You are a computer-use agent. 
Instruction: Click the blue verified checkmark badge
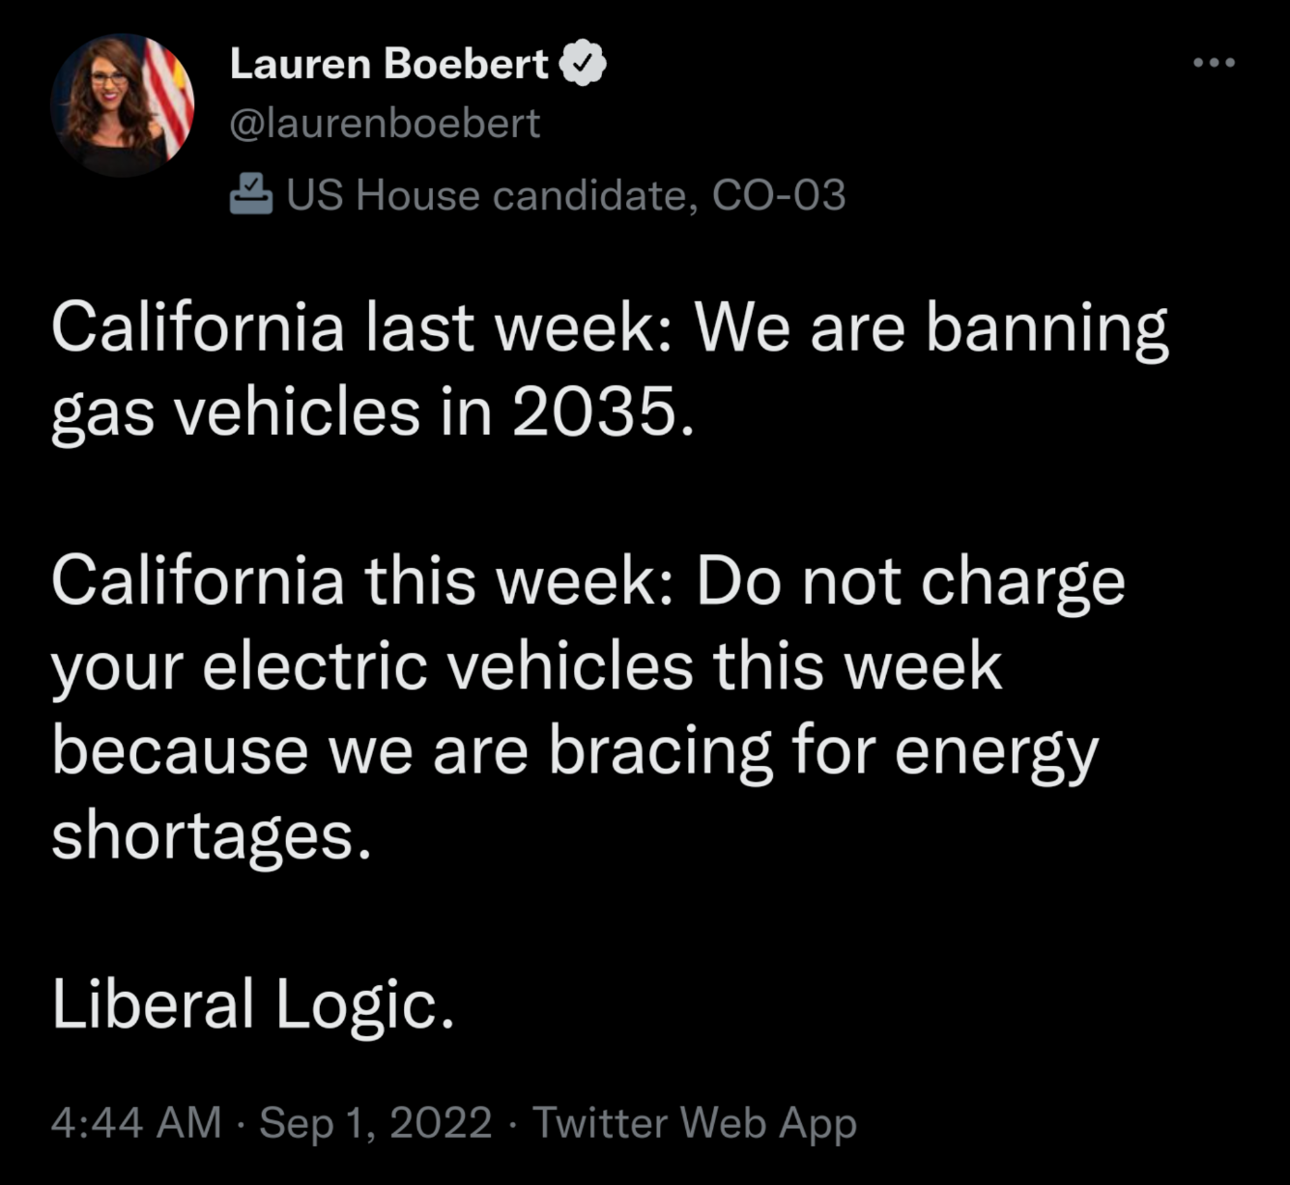point(583,64)
